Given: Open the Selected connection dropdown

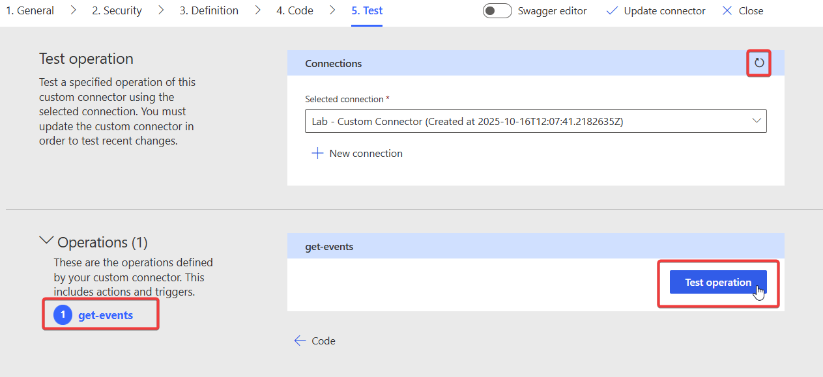Looking at the screenshot, I should pyautogui.click(x=528, y=121).
